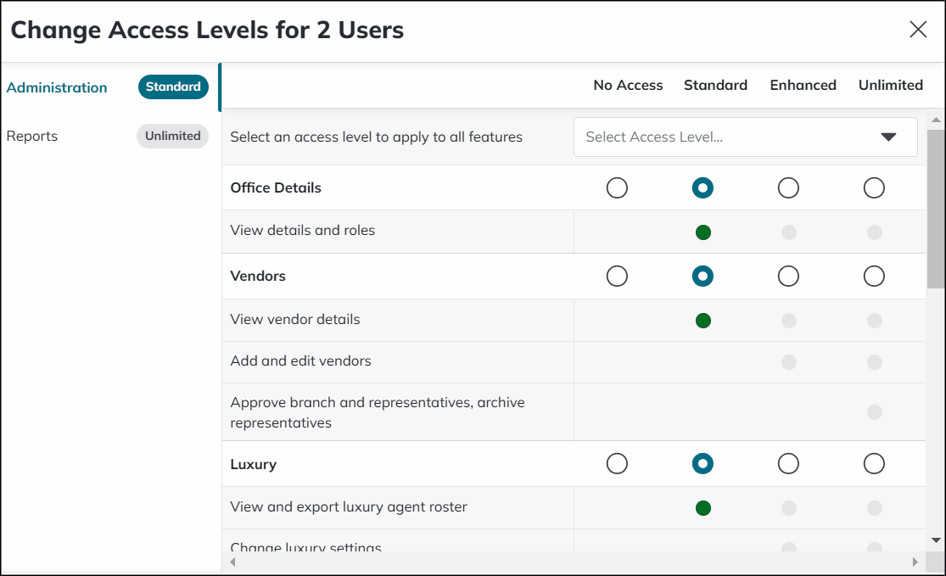Close the Change Access Levels dialog

(x=918, y=29)
